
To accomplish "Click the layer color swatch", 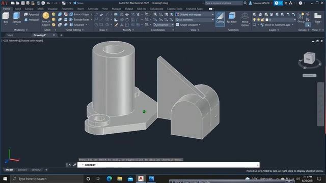I will coord(267,20).
